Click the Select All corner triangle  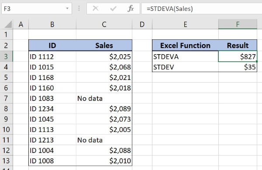pyautogui.click(x=8, y=24)
